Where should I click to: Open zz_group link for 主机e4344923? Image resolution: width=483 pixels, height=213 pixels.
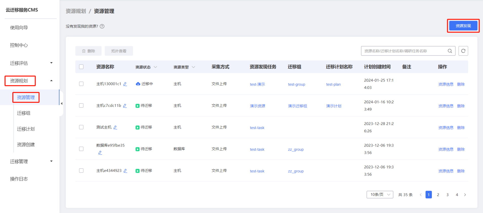point(296,171)
